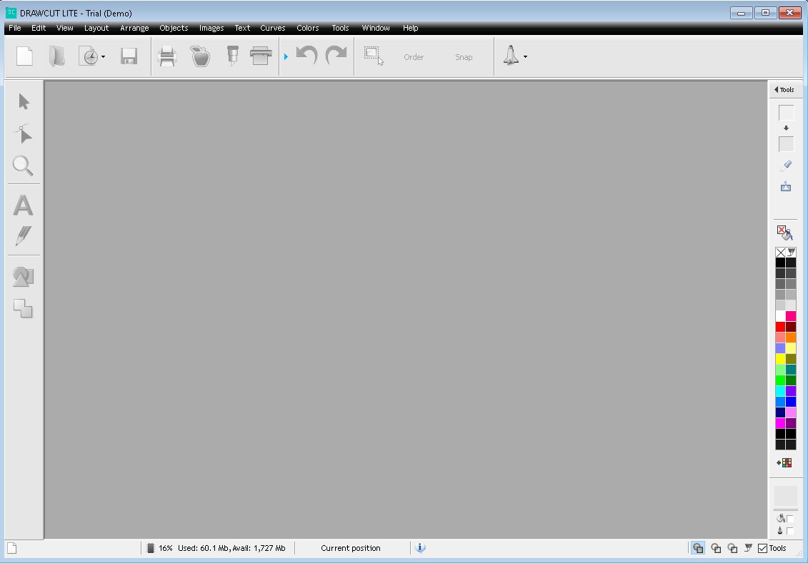The width and height of the screenshot is (808, 563).
Task: Open the Window menu
Action: coord(375,28)
